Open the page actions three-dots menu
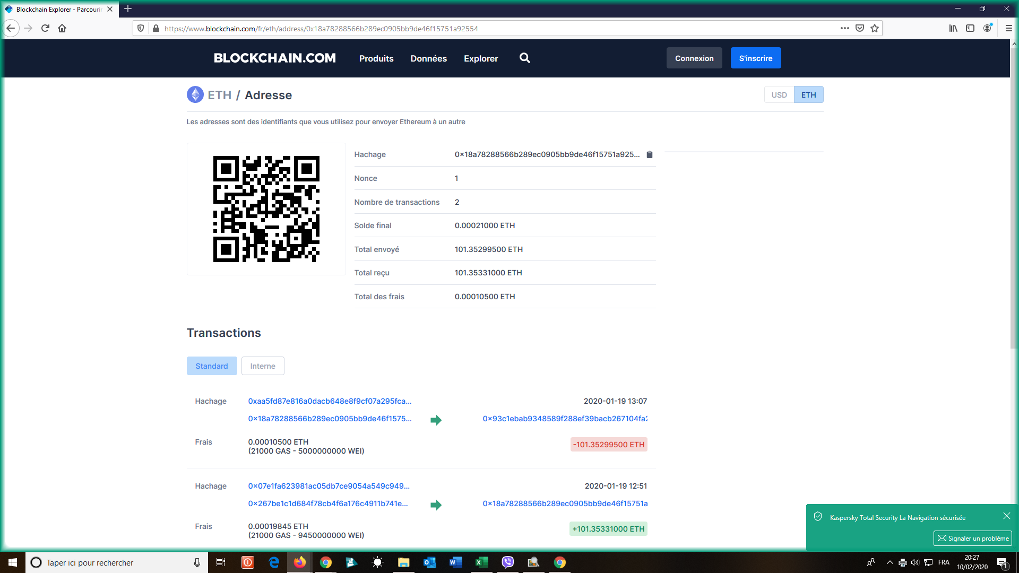 [x=844, y=29]
